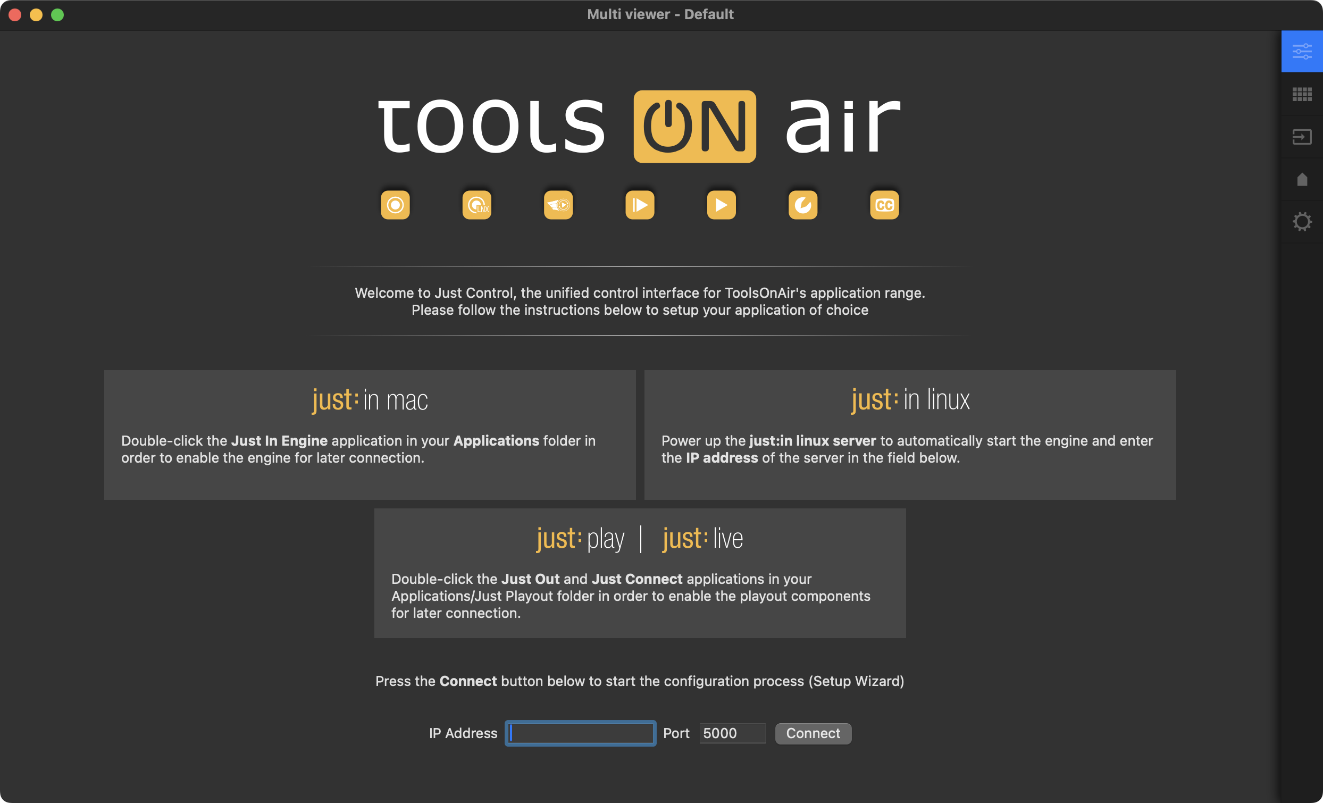Click the "Just Out and Just Connect" paragraph

click(x=631, y=596)
